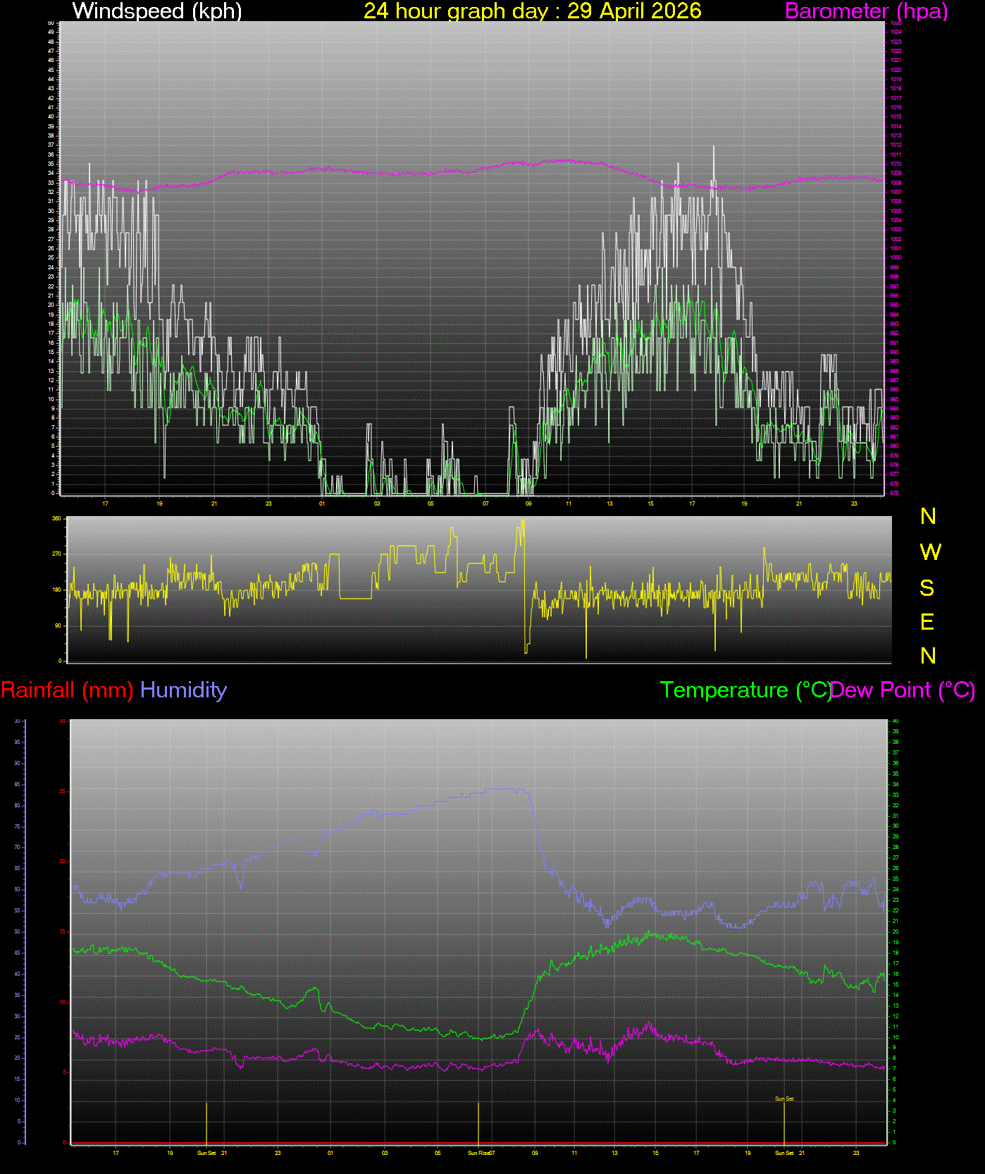The width and height of the screenshot is (985, 1174).
Task: Select "0" on the wind direction axis
Action: [x=60, y=661]
